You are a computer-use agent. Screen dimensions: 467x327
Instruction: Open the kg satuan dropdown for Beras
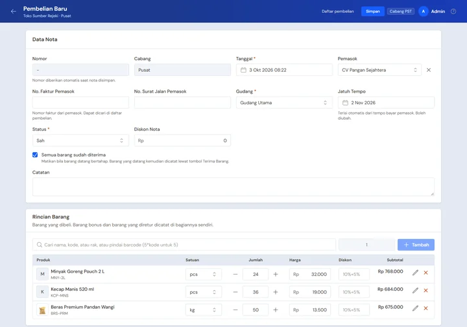tap(204, 310)
